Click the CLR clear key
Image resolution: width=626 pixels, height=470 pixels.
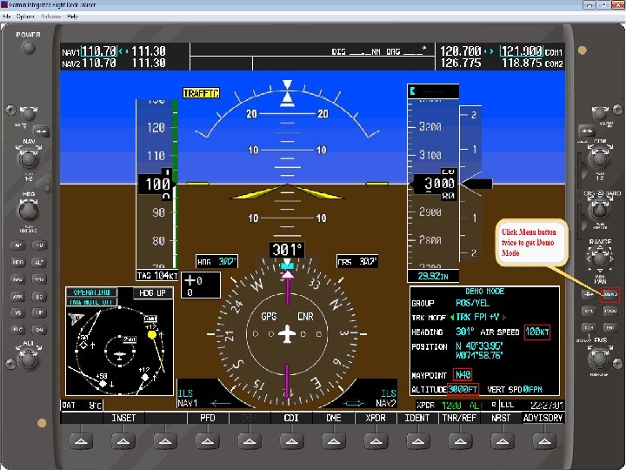[x=589, y=327]
